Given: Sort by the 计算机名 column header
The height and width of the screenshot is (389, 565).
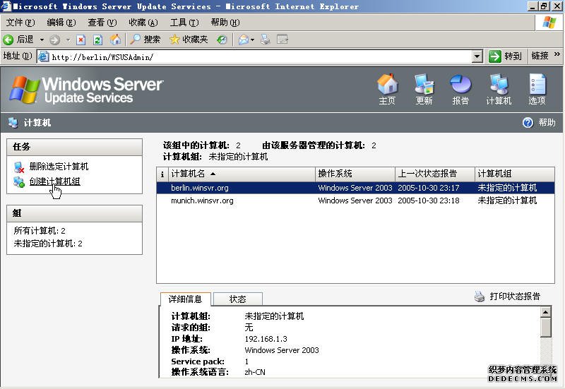Looking at the screenshot, I should point(242,174).
